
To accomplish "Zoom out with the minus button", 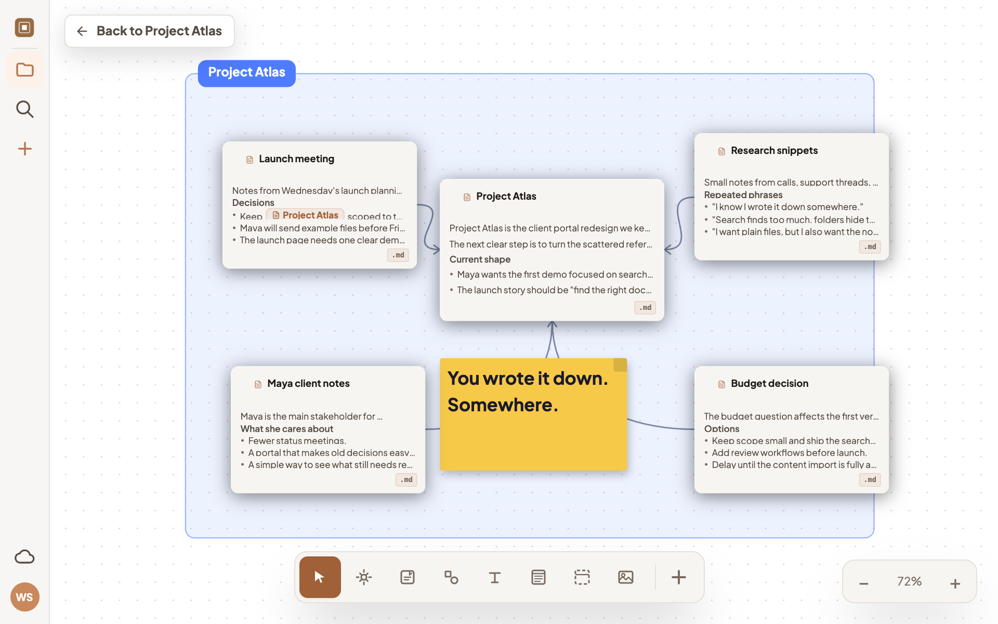I will [864, 583].
